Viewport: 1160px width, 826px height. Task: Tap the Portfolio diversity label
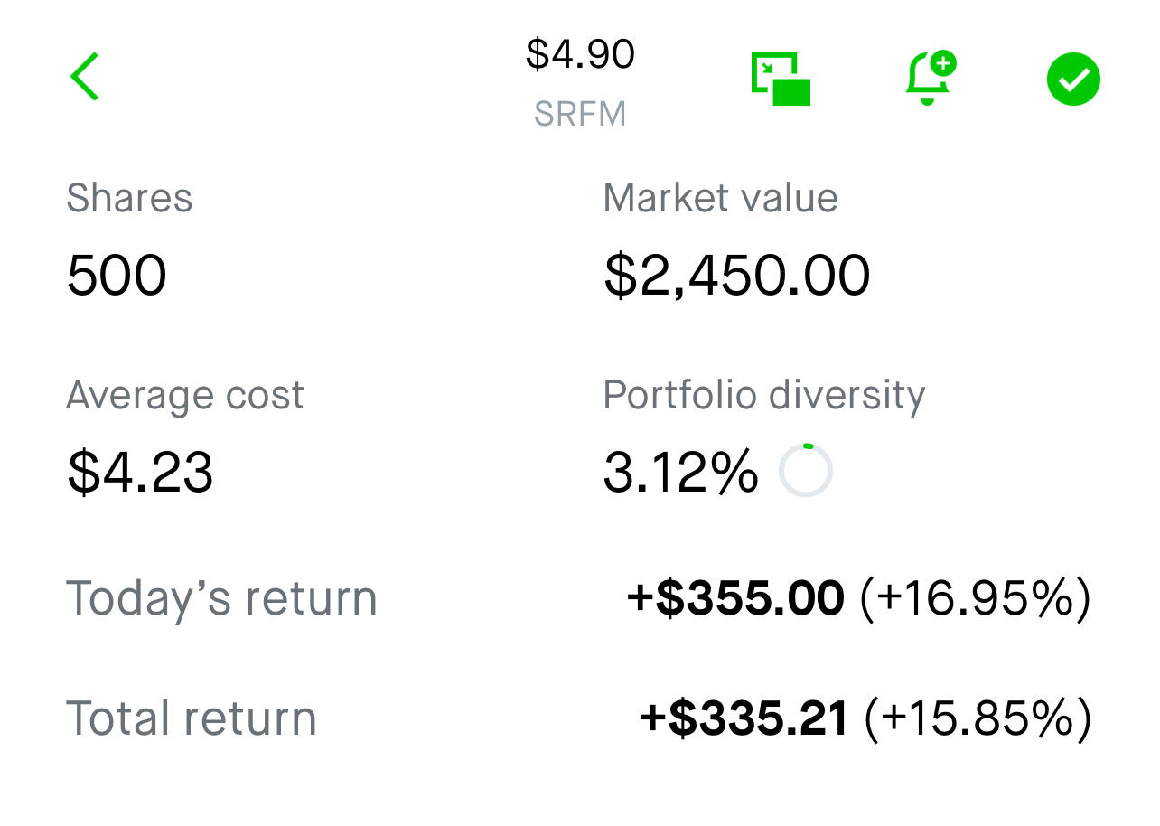[x=764, y=395]
